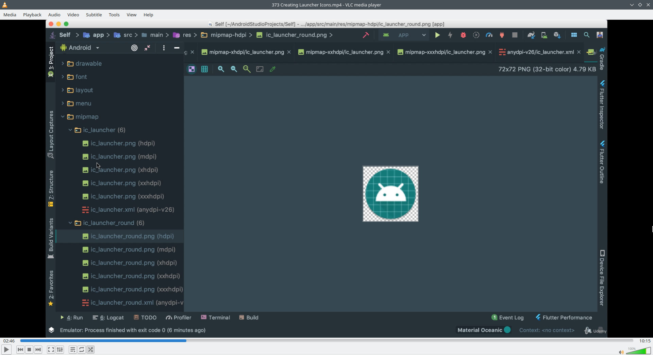The height and width of the screenshot is (355, 653).
Task: Click the launcher icon image preview
Action: pyautogui.click(x=390, y=194)
